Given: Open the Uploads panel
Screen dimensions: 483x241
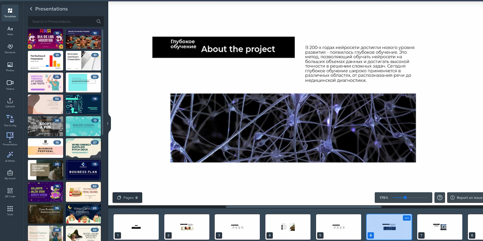Looking at the screenshot, I should pyautogui.click(x=10, y=103).
